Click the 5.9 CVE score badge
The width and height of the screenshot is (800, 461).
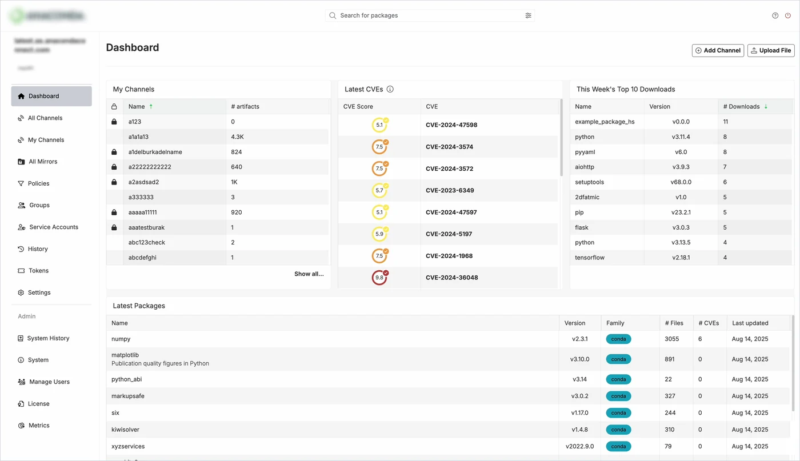coord(379,234)
